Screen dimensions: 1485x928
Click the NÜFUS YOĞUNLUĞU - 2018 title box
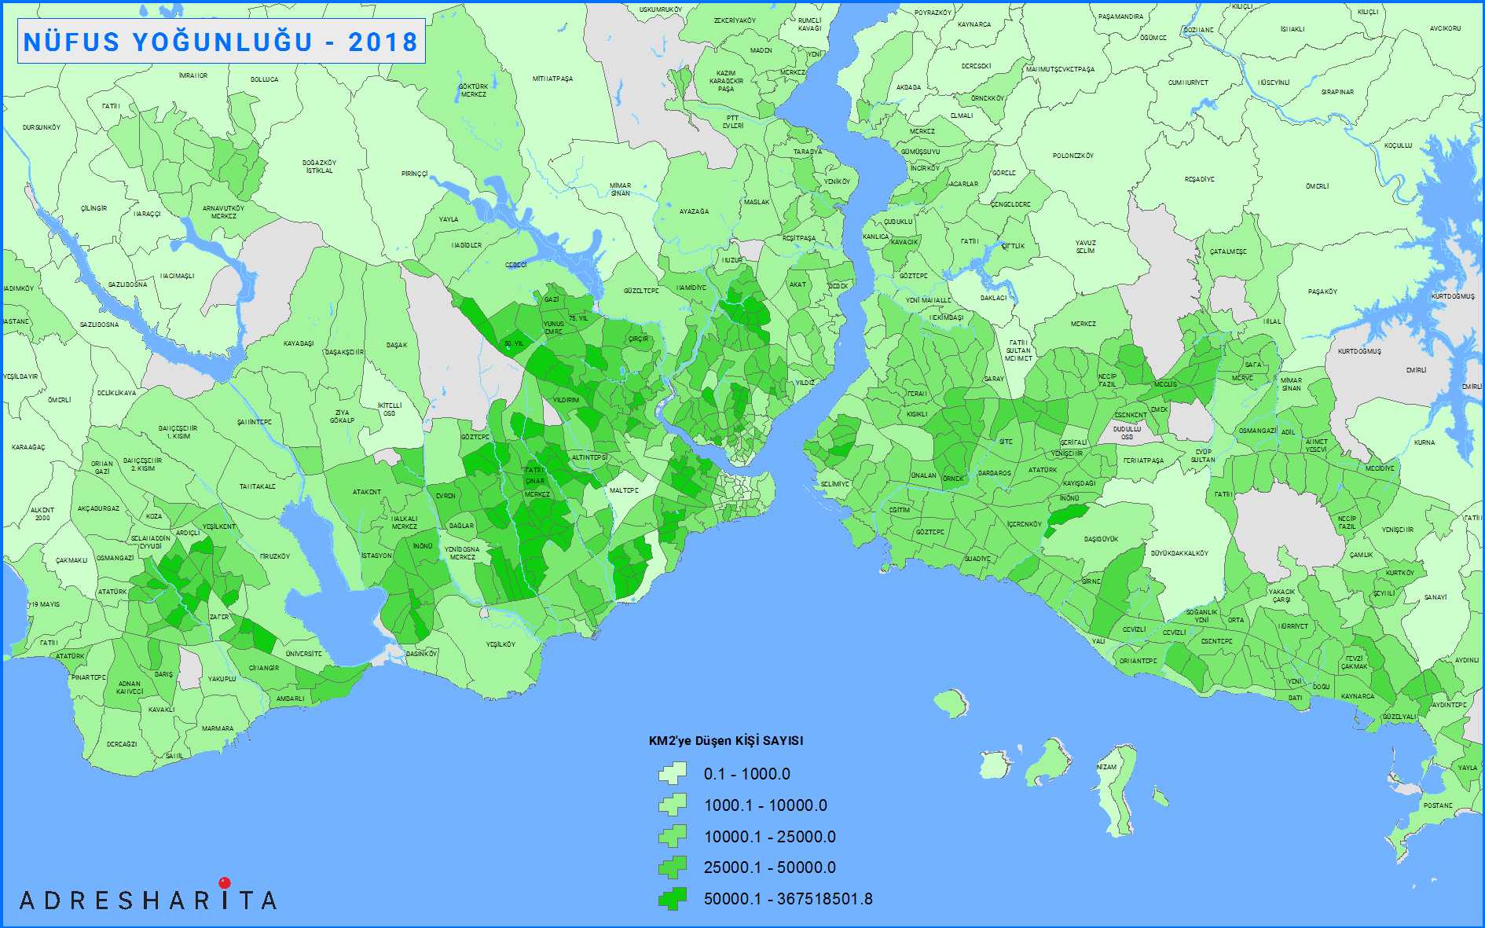[221, 42]
